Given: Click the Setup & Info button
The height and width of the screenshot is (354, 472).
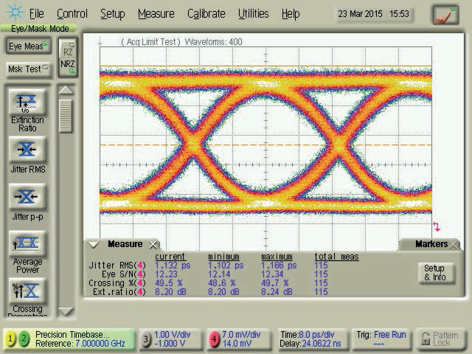Looking at the screenshot, I should (x=434, y=273).
